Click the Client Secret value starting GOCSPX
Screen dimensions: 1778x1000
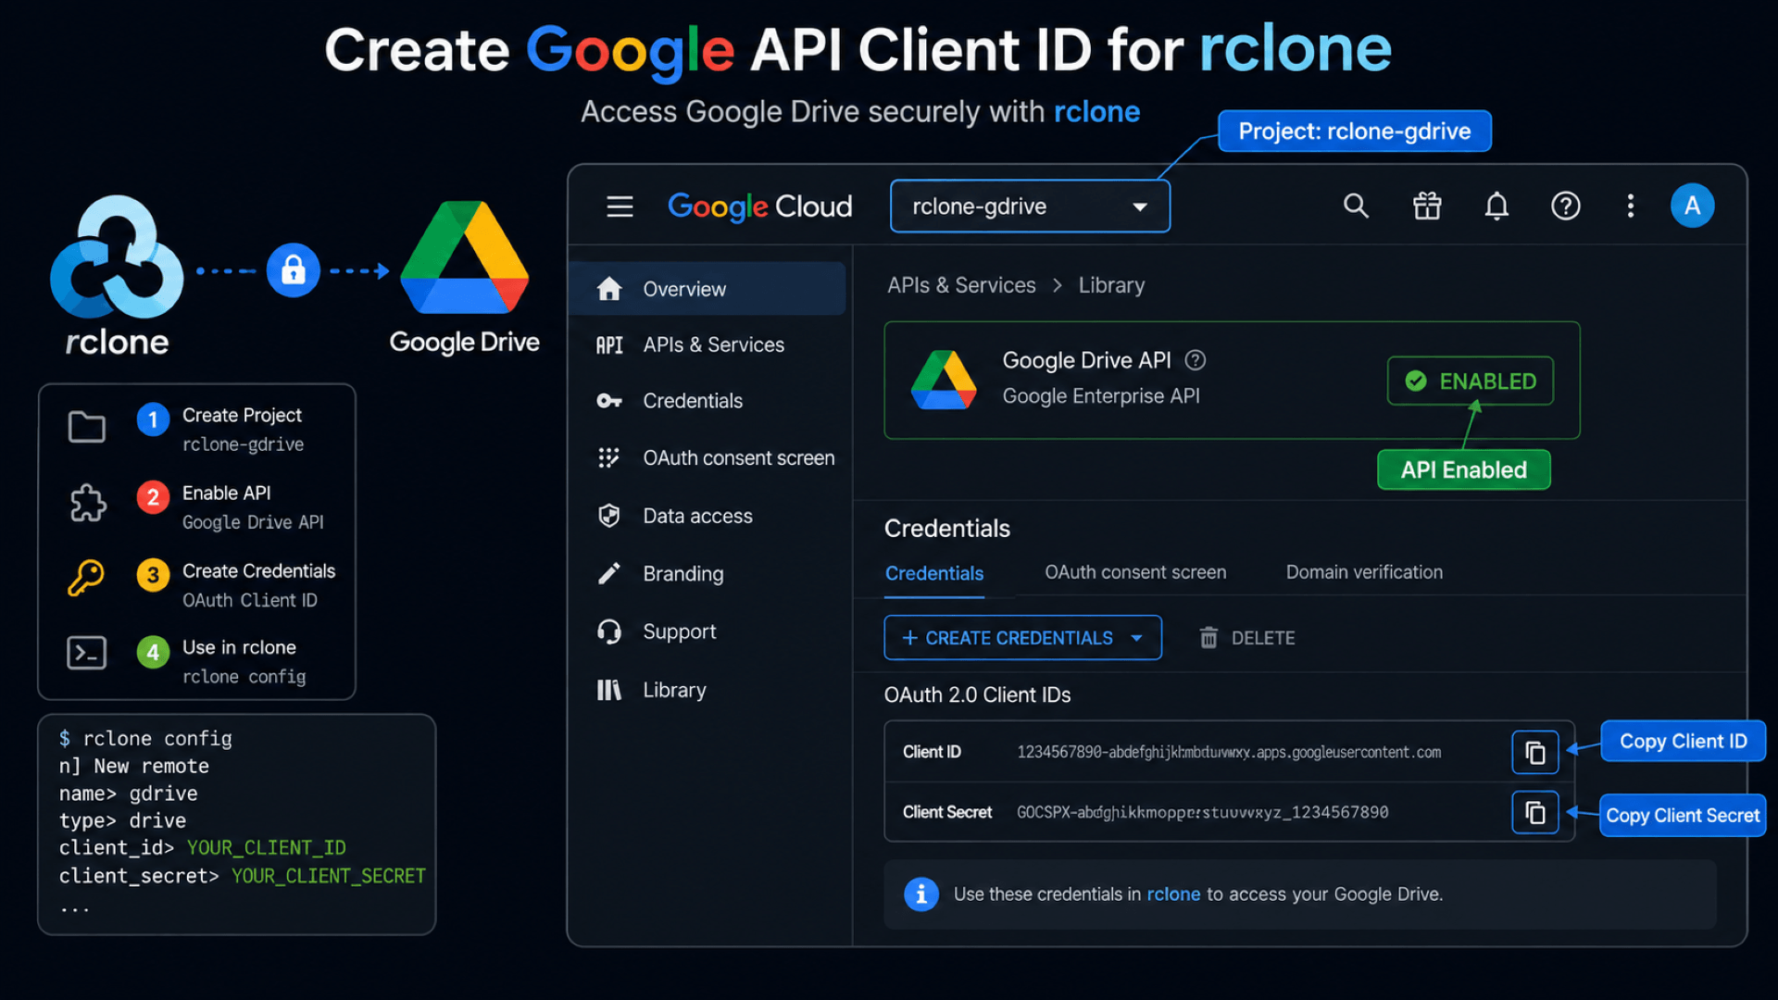pos(1202,812)
